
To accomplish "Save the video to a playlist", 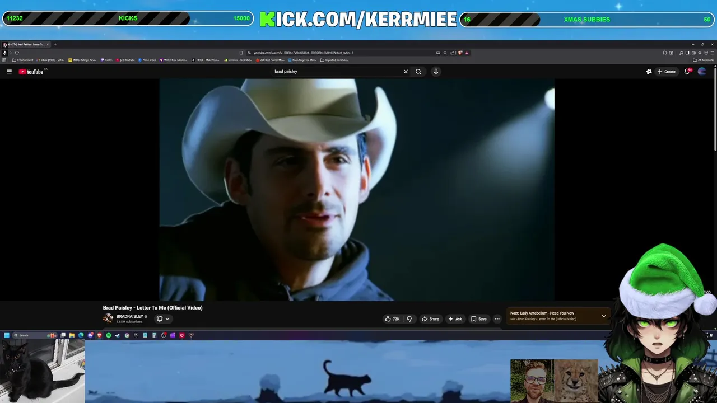I will (x=478, y=319).
